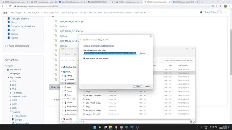Open the Key Stage 4 menu
Viewport: 232px width, 130px height.
pyautogui.click(x=35, y=12)
